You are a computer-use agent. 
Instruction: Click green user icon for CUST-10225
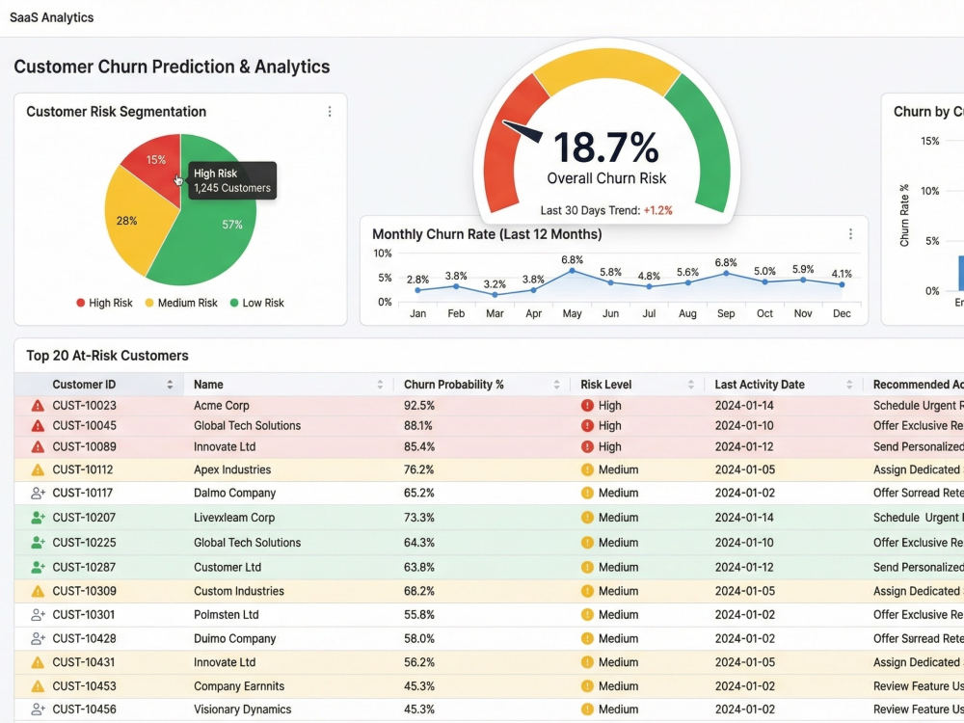[38, 543]
